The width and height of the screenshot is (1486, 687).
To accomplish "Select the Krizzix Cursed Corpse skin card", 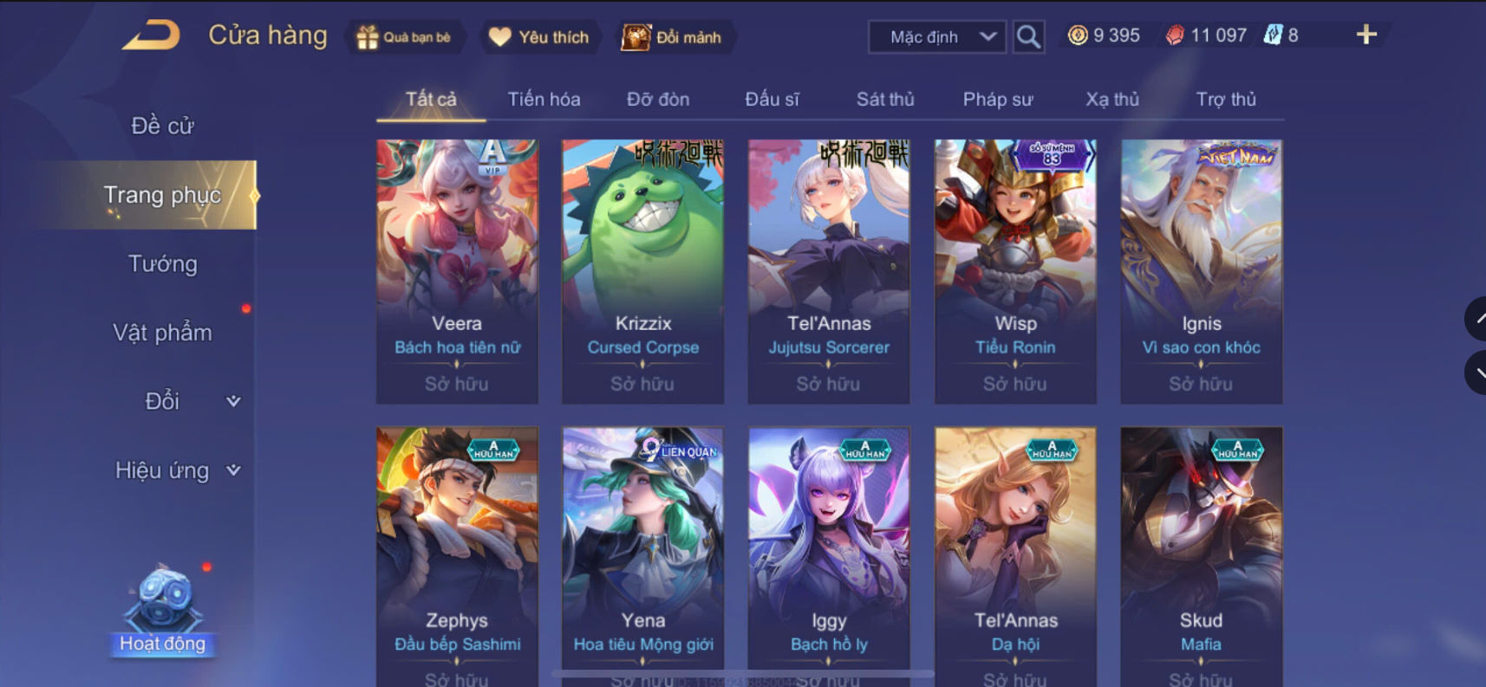I will pyautogui.click(x=642, y=271).
